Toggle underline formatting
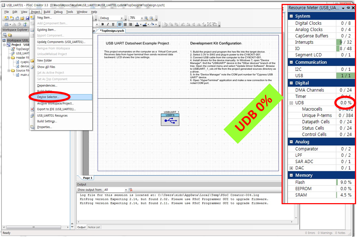Image resolution: width=358 pixels, height=237 pixels. coord(113,24)
